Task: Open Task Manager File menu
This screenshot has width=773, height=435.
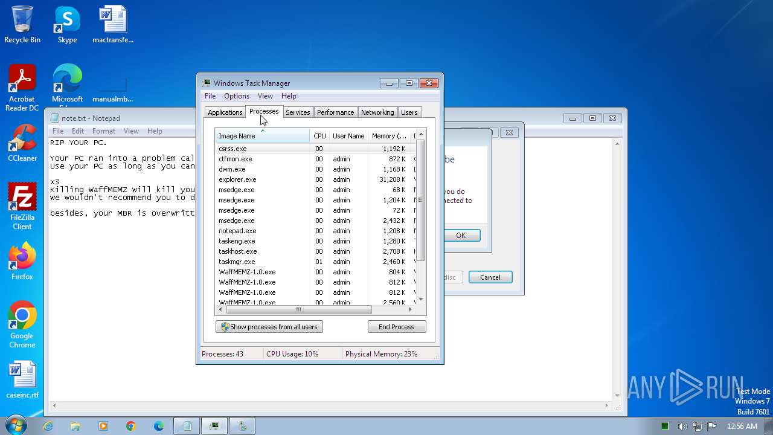Action: pos(210,96)
